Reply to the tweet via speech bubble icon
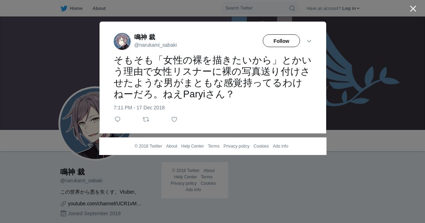425x223 pixels. pos(118,119)
